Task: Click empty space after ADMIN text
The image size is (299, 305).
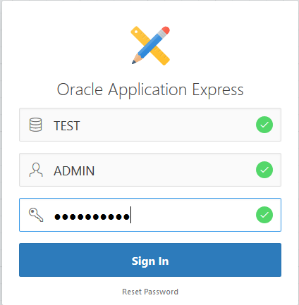Action: [174, 170]
